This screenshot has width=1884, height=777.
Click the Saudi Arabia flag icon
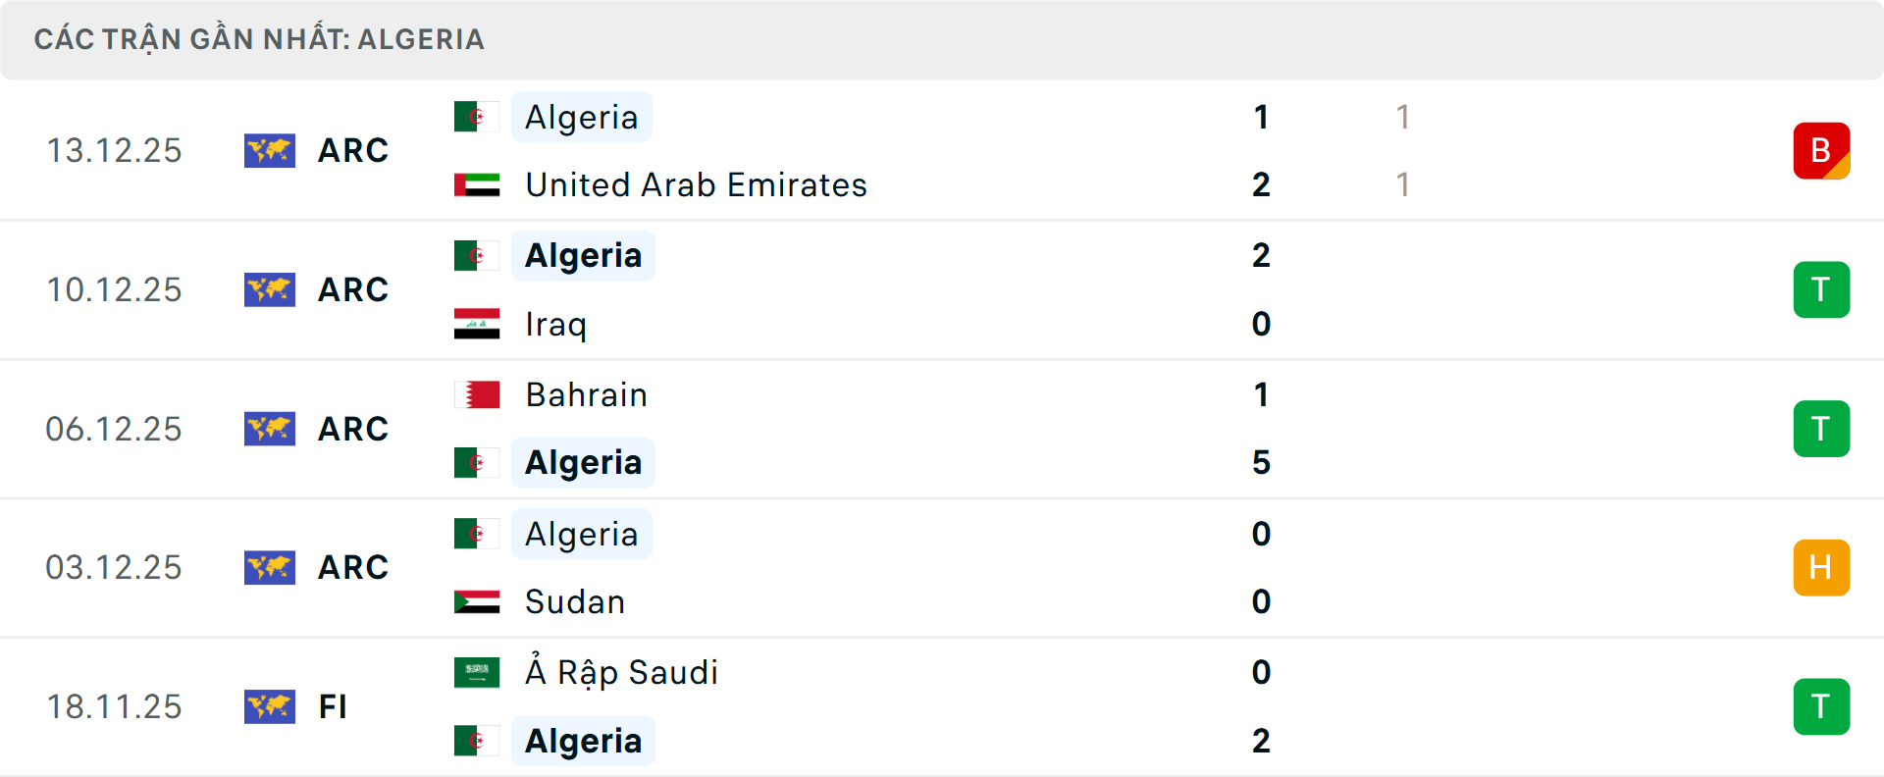tap(477, 673)
